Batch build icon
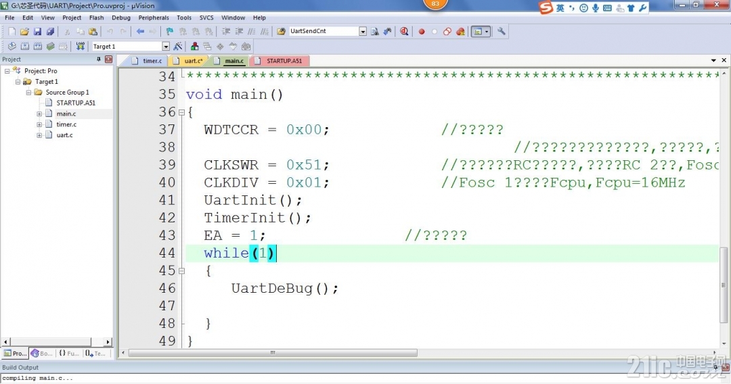Screen dimensions: 731x384 point(50,46)
